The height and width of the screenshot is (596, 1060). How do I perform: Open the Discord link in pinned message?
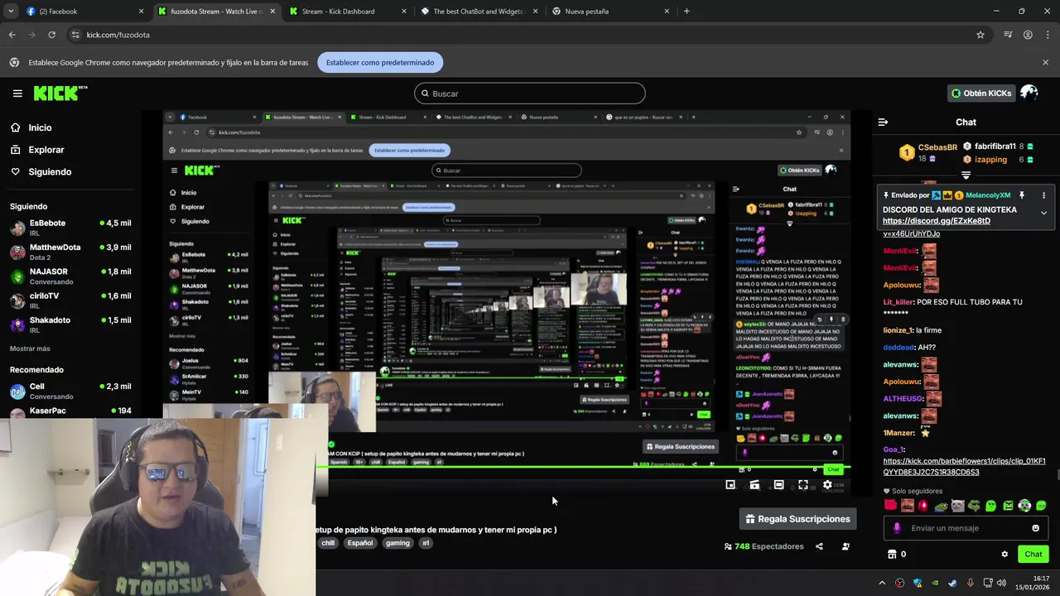click(936, 221)
